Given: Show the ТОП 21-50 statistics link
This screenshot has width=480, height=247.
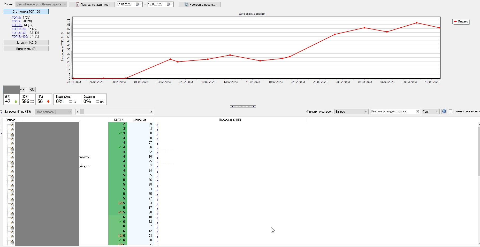Looking at the screenshot, I should pos(19,33).
